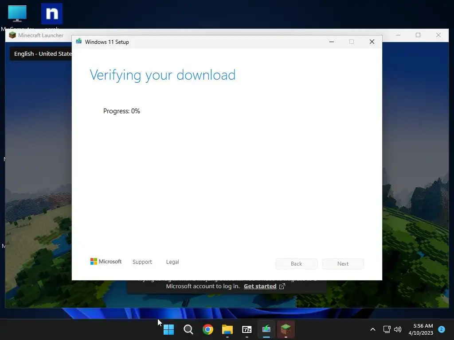Screen dimensions: 454x340
Task: Close the Minecraft Launcher window
Action: (x=438, y=35)
